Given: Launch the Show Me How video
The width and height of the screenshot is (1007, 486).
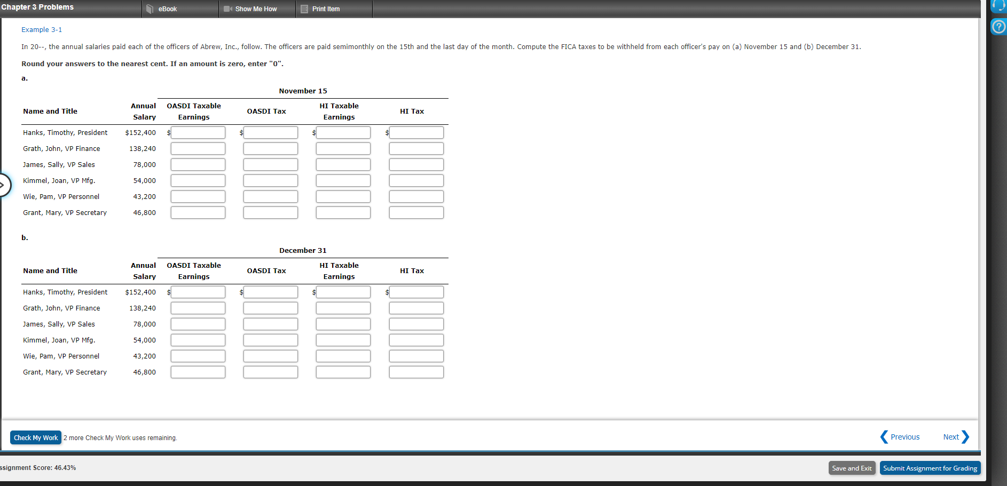Looking at the screenshot, I should (x=255, y=9).
